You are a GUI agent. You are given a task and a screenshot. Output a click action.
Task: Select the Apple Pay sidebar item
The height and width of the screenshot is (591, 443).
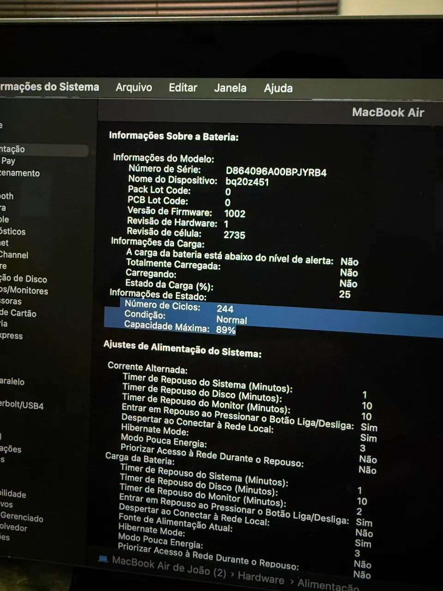8,161
